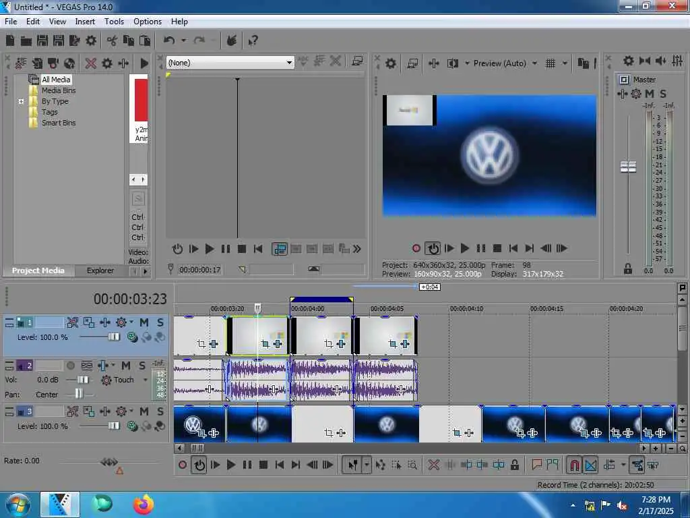
Task: Click Insert Region icon in timeline toolbar
Action: click(553, 465)
